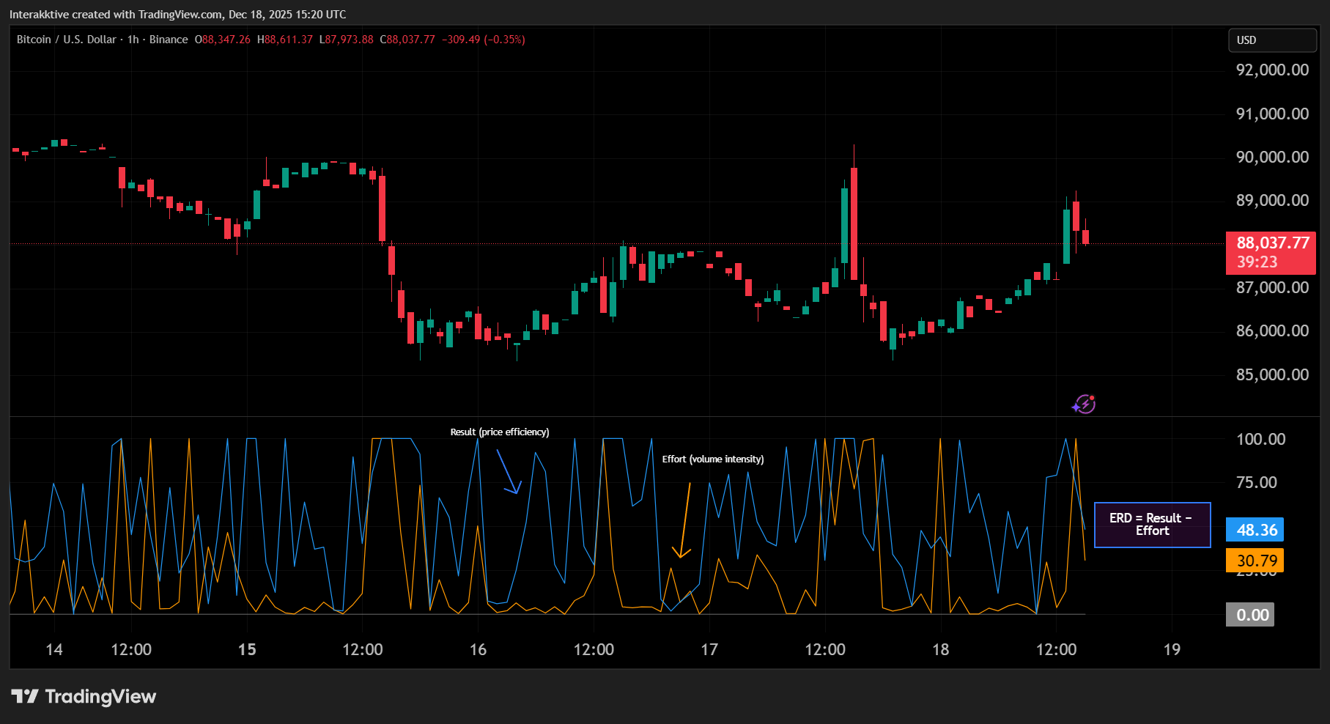Click the 85,000.00 price axis label
1330x724 pixels.
coord(1272,374)
